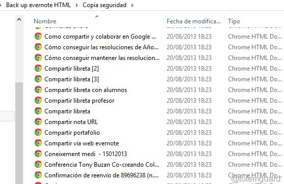This screenshot has height=184, width=284.
Task: Select 'Confirmación de reenvío de 89696238' file
Action: [101, 175]
